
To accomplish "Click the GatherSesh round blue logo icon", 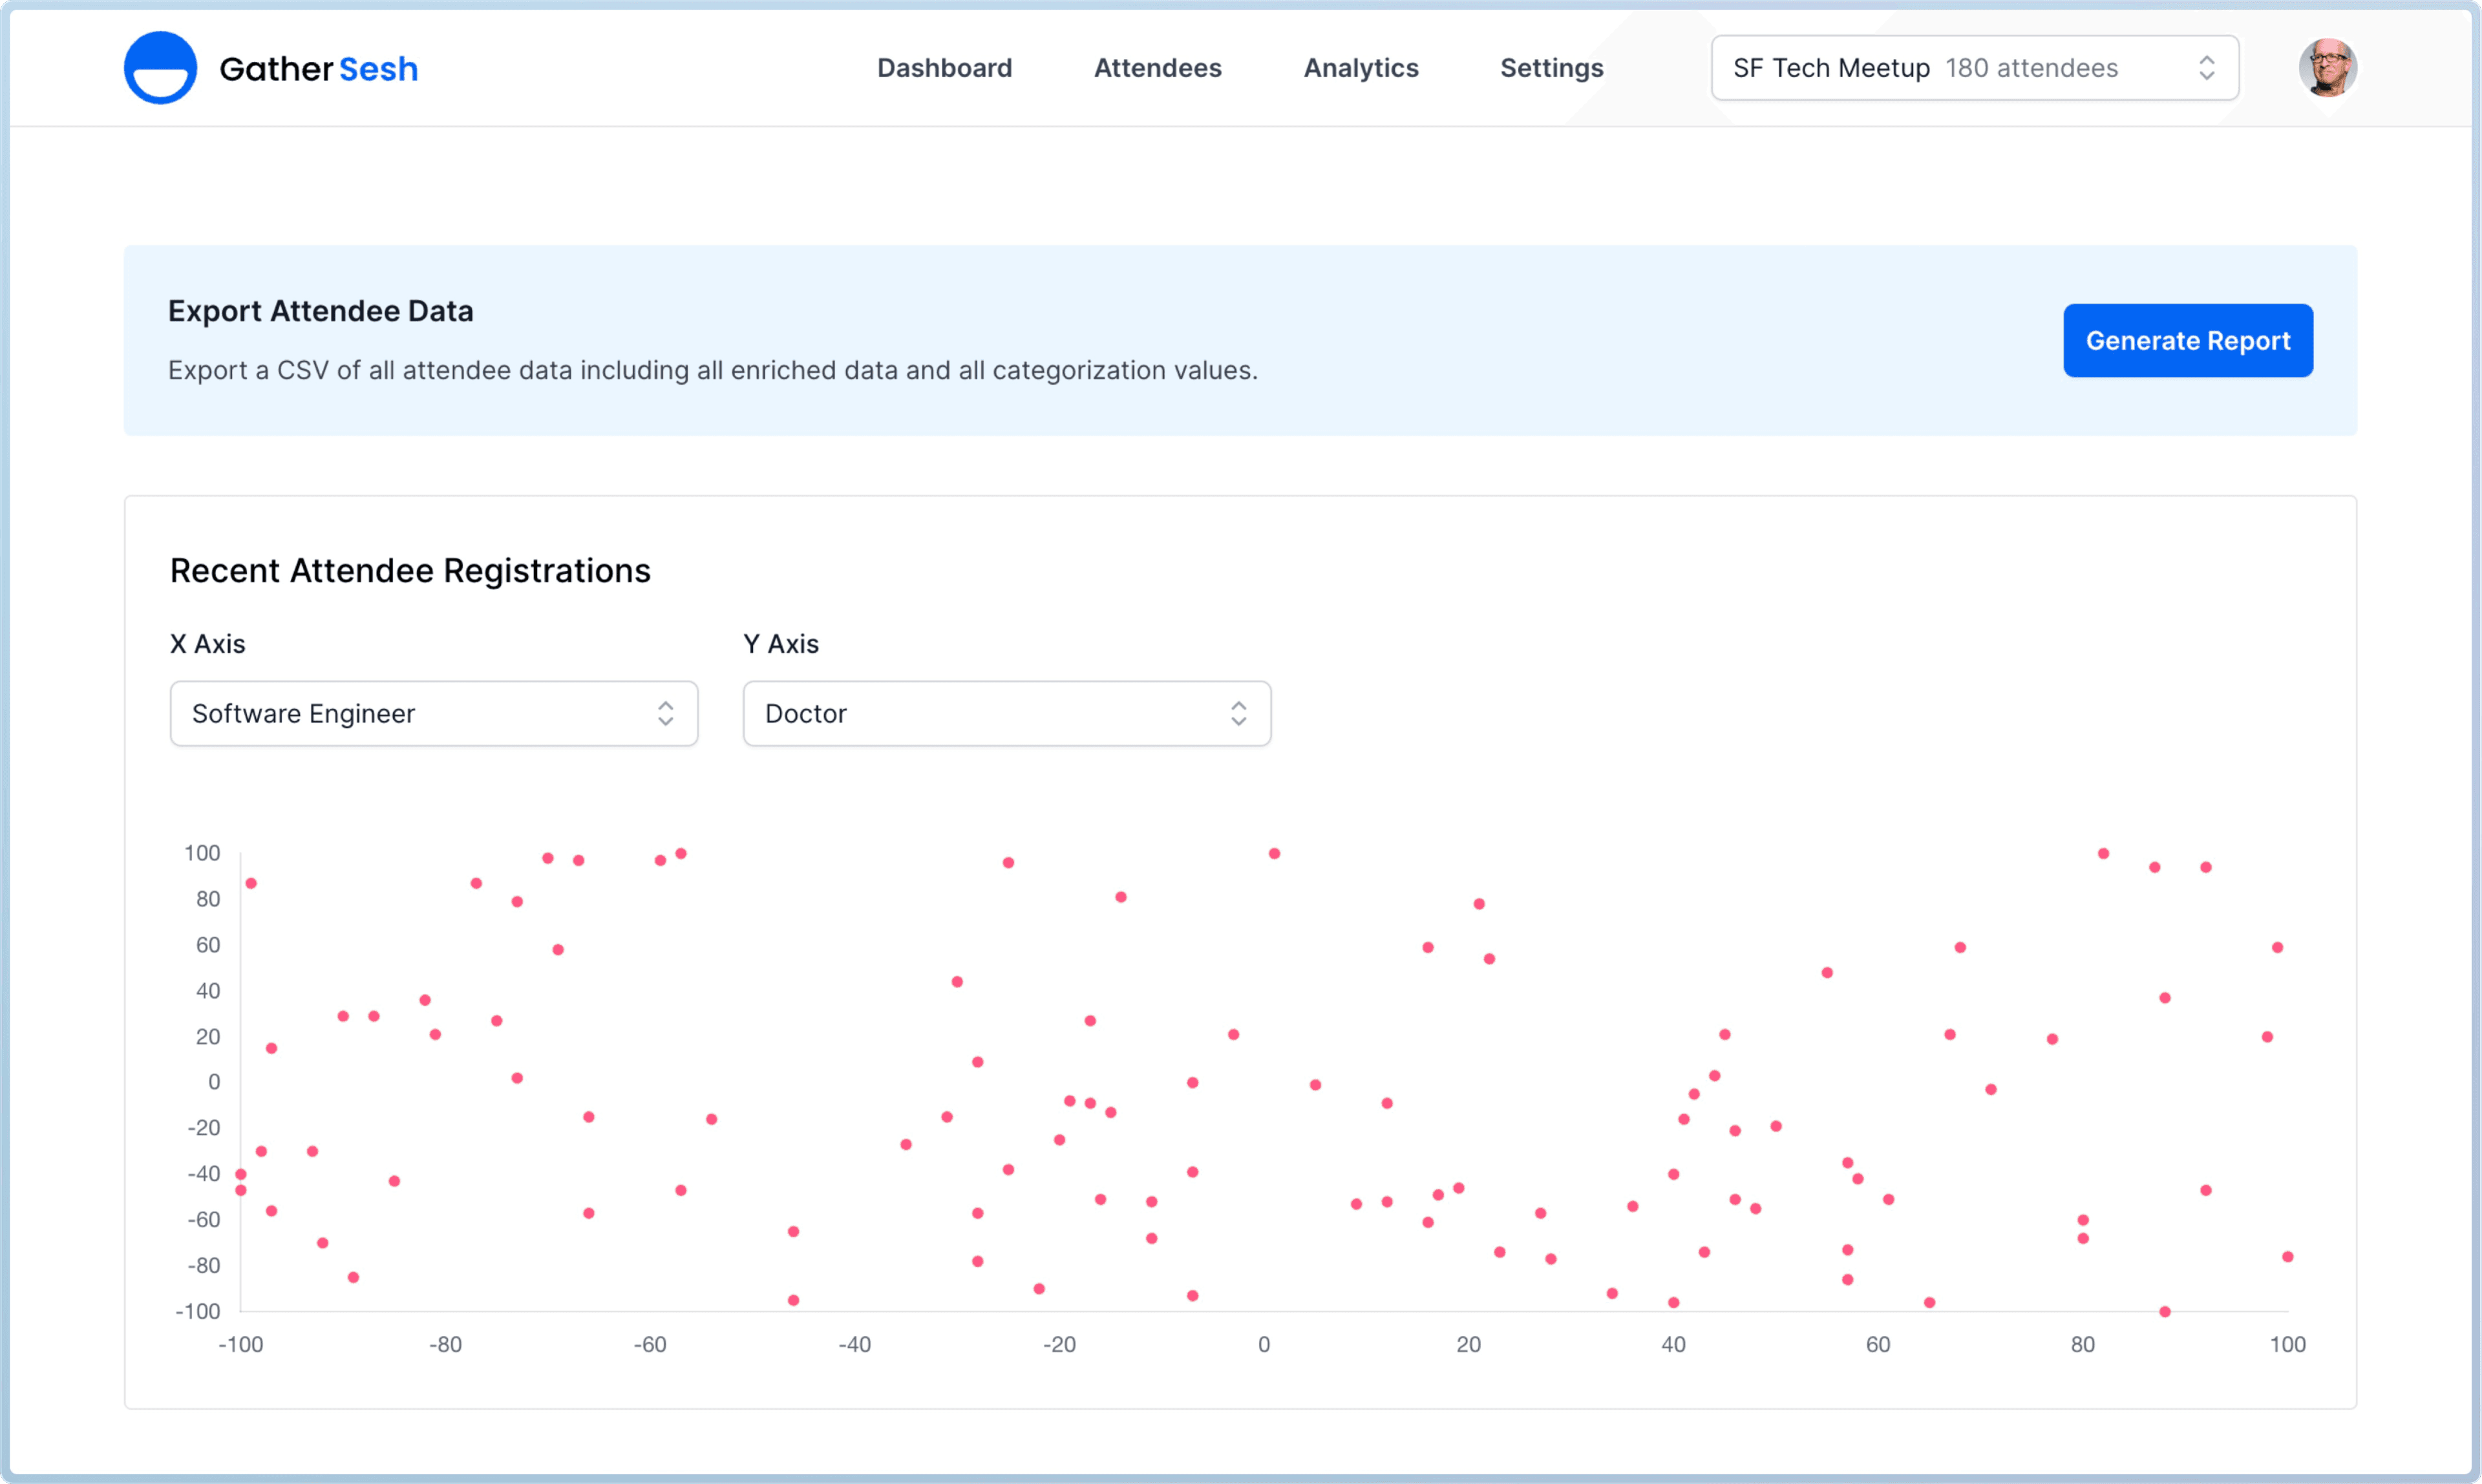I will click(x=160, y=68).
